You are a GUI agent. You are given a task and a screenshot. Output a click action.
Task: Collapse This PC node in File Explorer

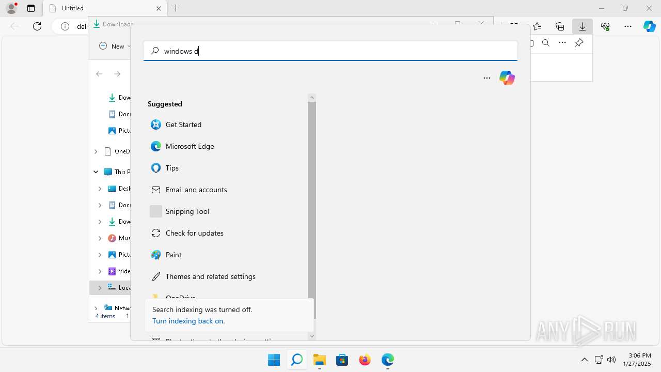(96, 172)
